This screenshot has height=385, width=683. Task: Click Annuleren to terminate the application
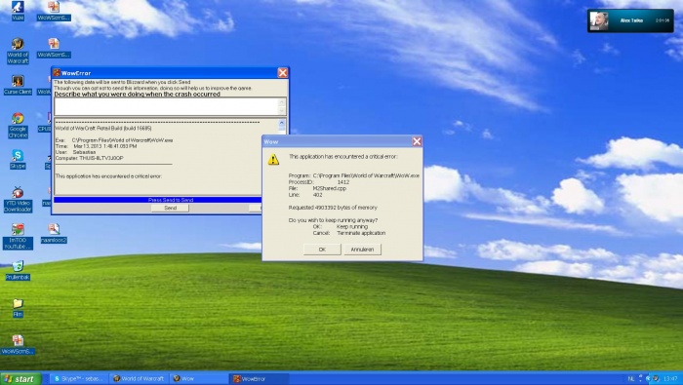(362, 250)
